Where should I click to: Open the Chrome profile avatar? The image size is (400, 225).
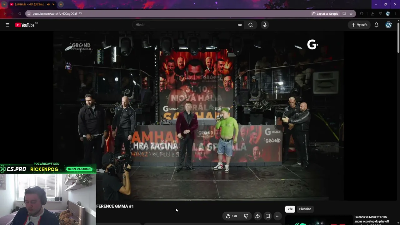pos(388,14)
